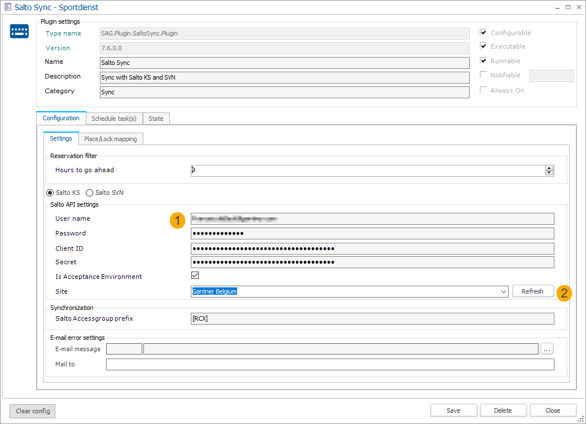Click the blue keyboard plugin icon

tap(19, 32)
